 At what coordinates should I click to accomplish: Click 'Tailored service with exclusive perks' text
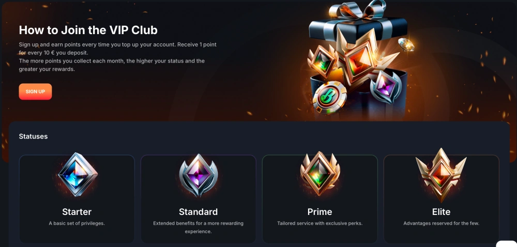320,223
